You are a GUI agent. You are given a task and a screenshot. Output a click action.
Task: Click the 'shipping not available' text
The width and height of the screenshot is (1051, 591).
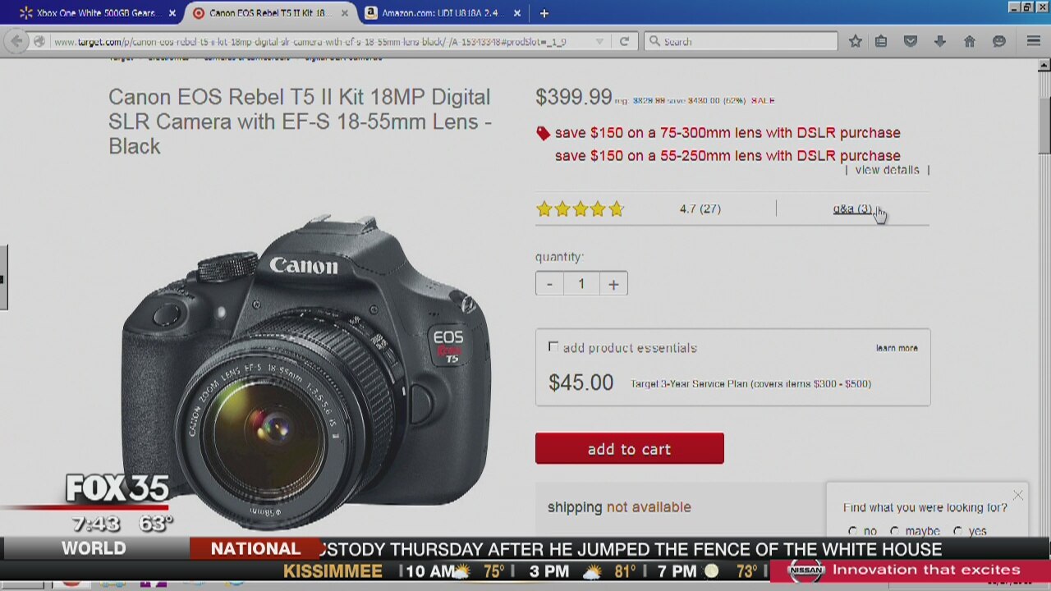click(619, 507)
